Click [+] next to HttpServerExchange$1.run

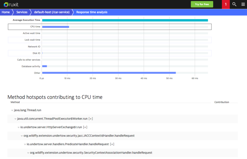(x=85, y=127)
